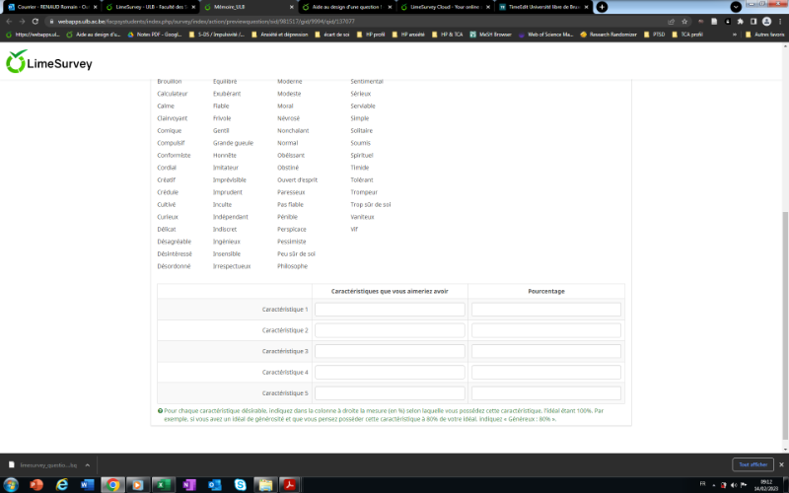Screen dimensions: 789x493
Task: Open Adobe Acrobat from taskbar
Action: click(x=291, y=484)
